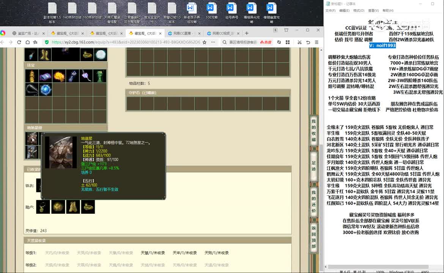The image size is (444, 273).
Task: Click the 物品栏数: 5 label
Action: coord(140,83)
